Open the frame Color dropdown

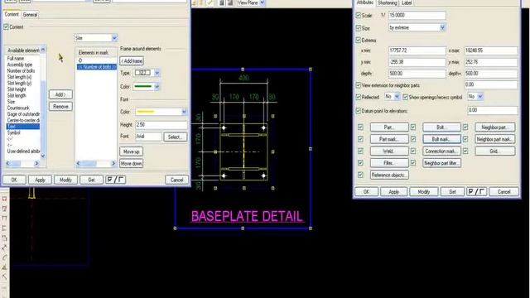click(x=157, y=86)
